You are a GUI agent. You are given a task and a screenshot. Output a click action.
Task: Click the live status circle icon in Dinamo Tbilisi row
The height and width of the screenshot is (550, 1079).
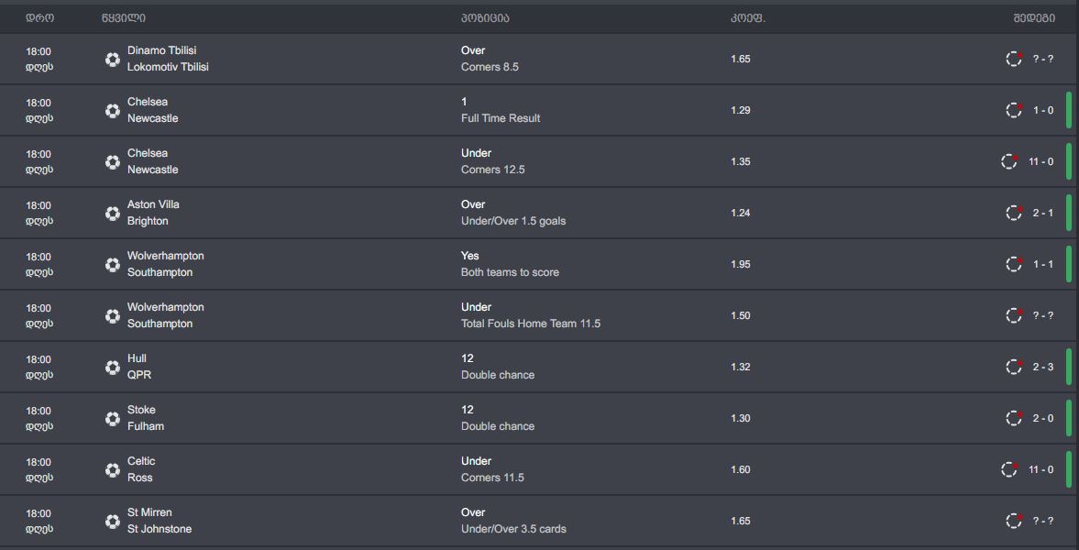[1014, 59]
